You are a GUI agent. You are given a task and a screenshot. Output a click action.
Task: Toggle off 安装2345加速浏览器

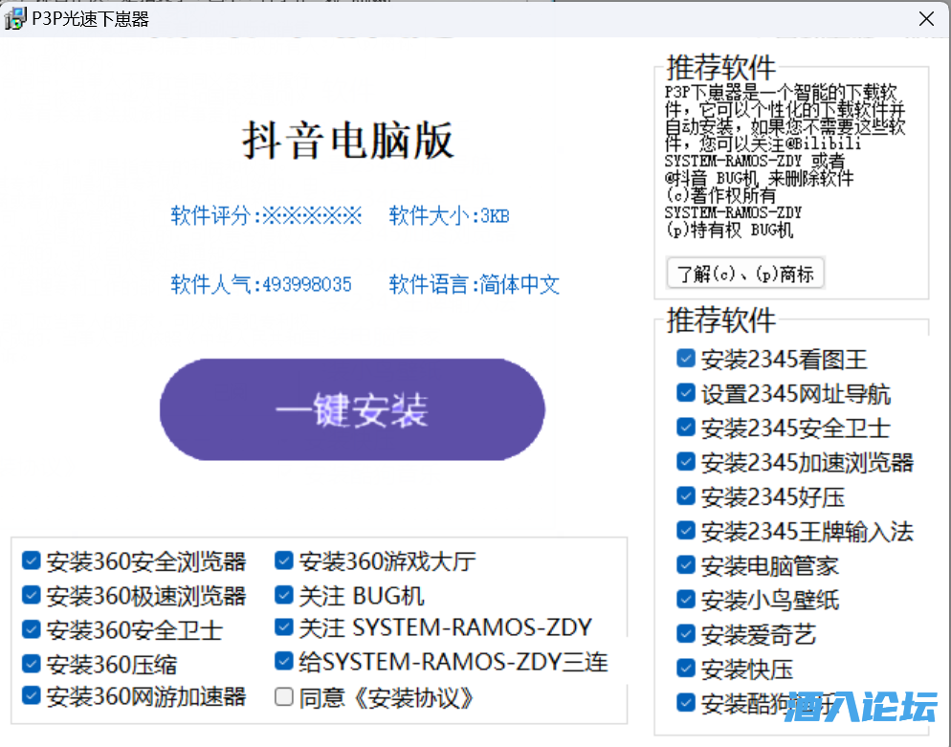(686, 462)
